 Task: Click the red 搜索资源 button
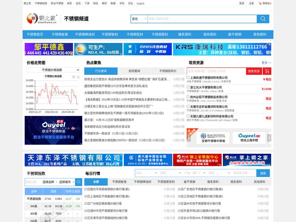coord(254,71)
